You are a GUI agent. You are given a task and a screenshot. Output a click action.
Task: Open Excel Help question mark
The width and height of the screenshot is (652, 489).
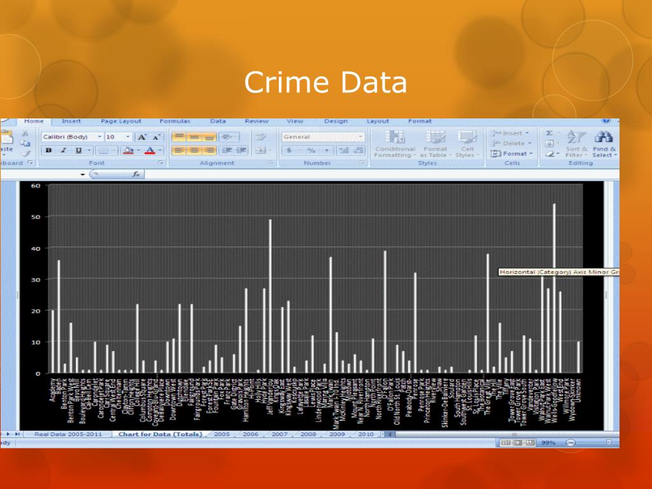[606, 121]
